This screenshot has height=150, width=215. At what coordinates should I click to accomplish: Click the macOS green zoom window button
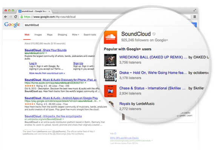(13, 11)
